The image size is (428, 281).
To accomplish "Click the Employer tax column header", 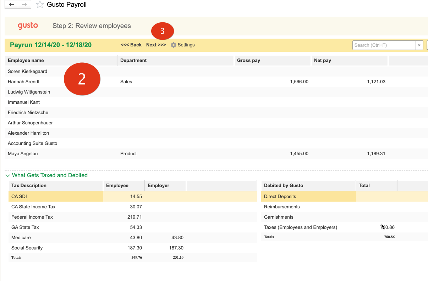I will click(x=165, y=185).
